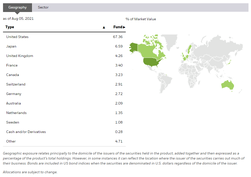Image resolution: width=251 pixels, height=177 pixels.
Task: Click the value 2.91
Action: click(119, 84)
